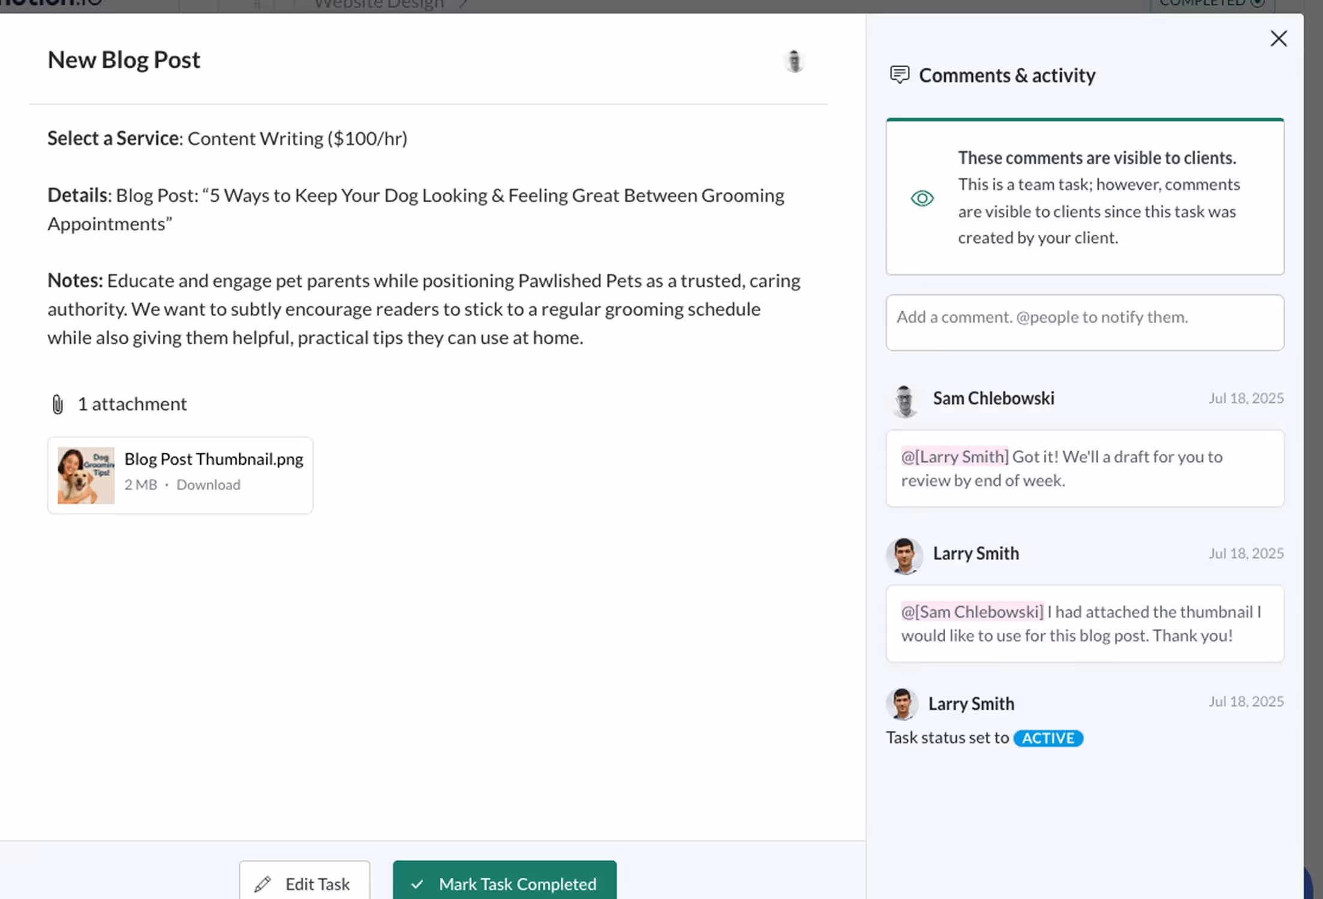The width and height of the screenshot is (1323, 899).
Task: Open the COMPLETED status dropdown at top
Action: (x=1211, y=4)
